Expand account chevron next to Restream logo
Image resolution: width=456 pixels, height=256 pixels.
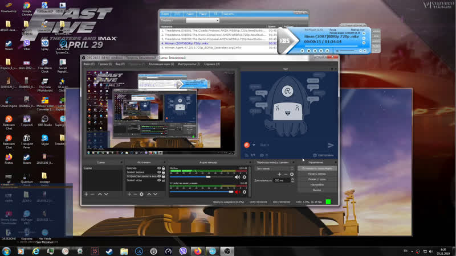point(254,145)
